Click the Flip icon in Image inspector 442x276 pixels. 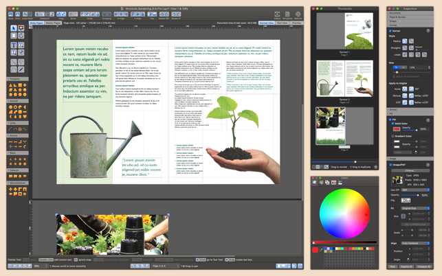click(406, 200)
